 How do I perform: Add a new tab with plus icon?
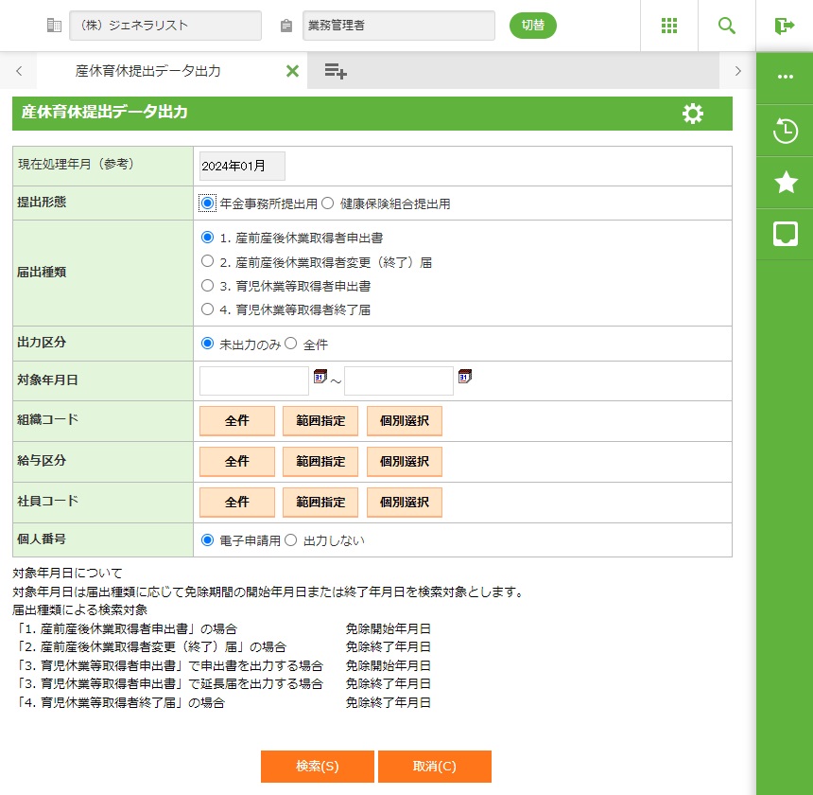336,70
